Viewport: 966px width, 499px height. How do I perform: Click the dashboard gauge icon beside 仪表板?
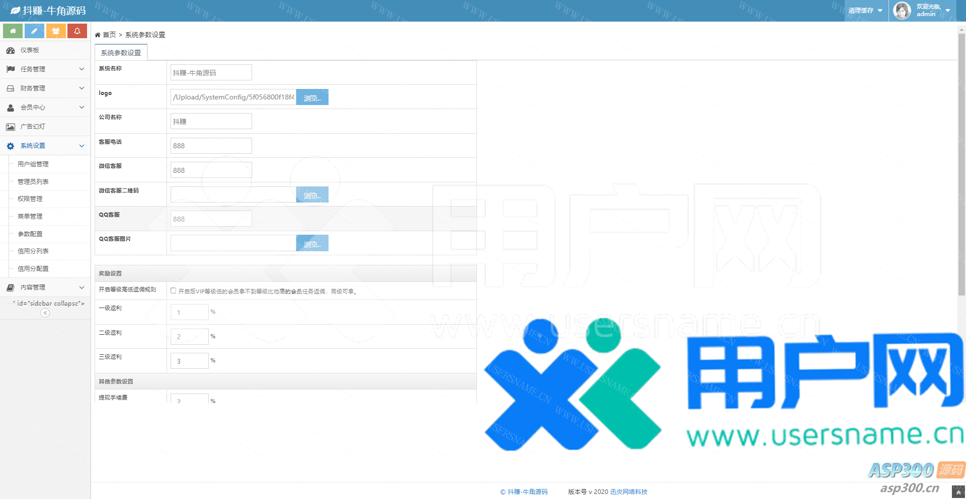11,50
